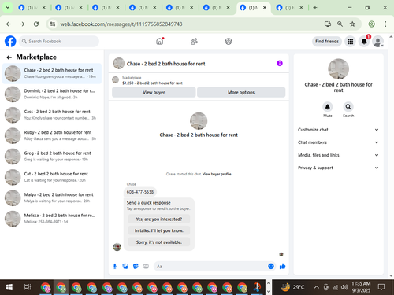Click the browser back arrow
This screenshot has width=394, height=295.
tap(9, 24)
